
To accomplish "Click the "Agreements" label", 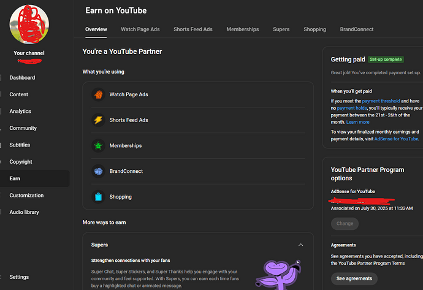I will (x=343, y=245).
